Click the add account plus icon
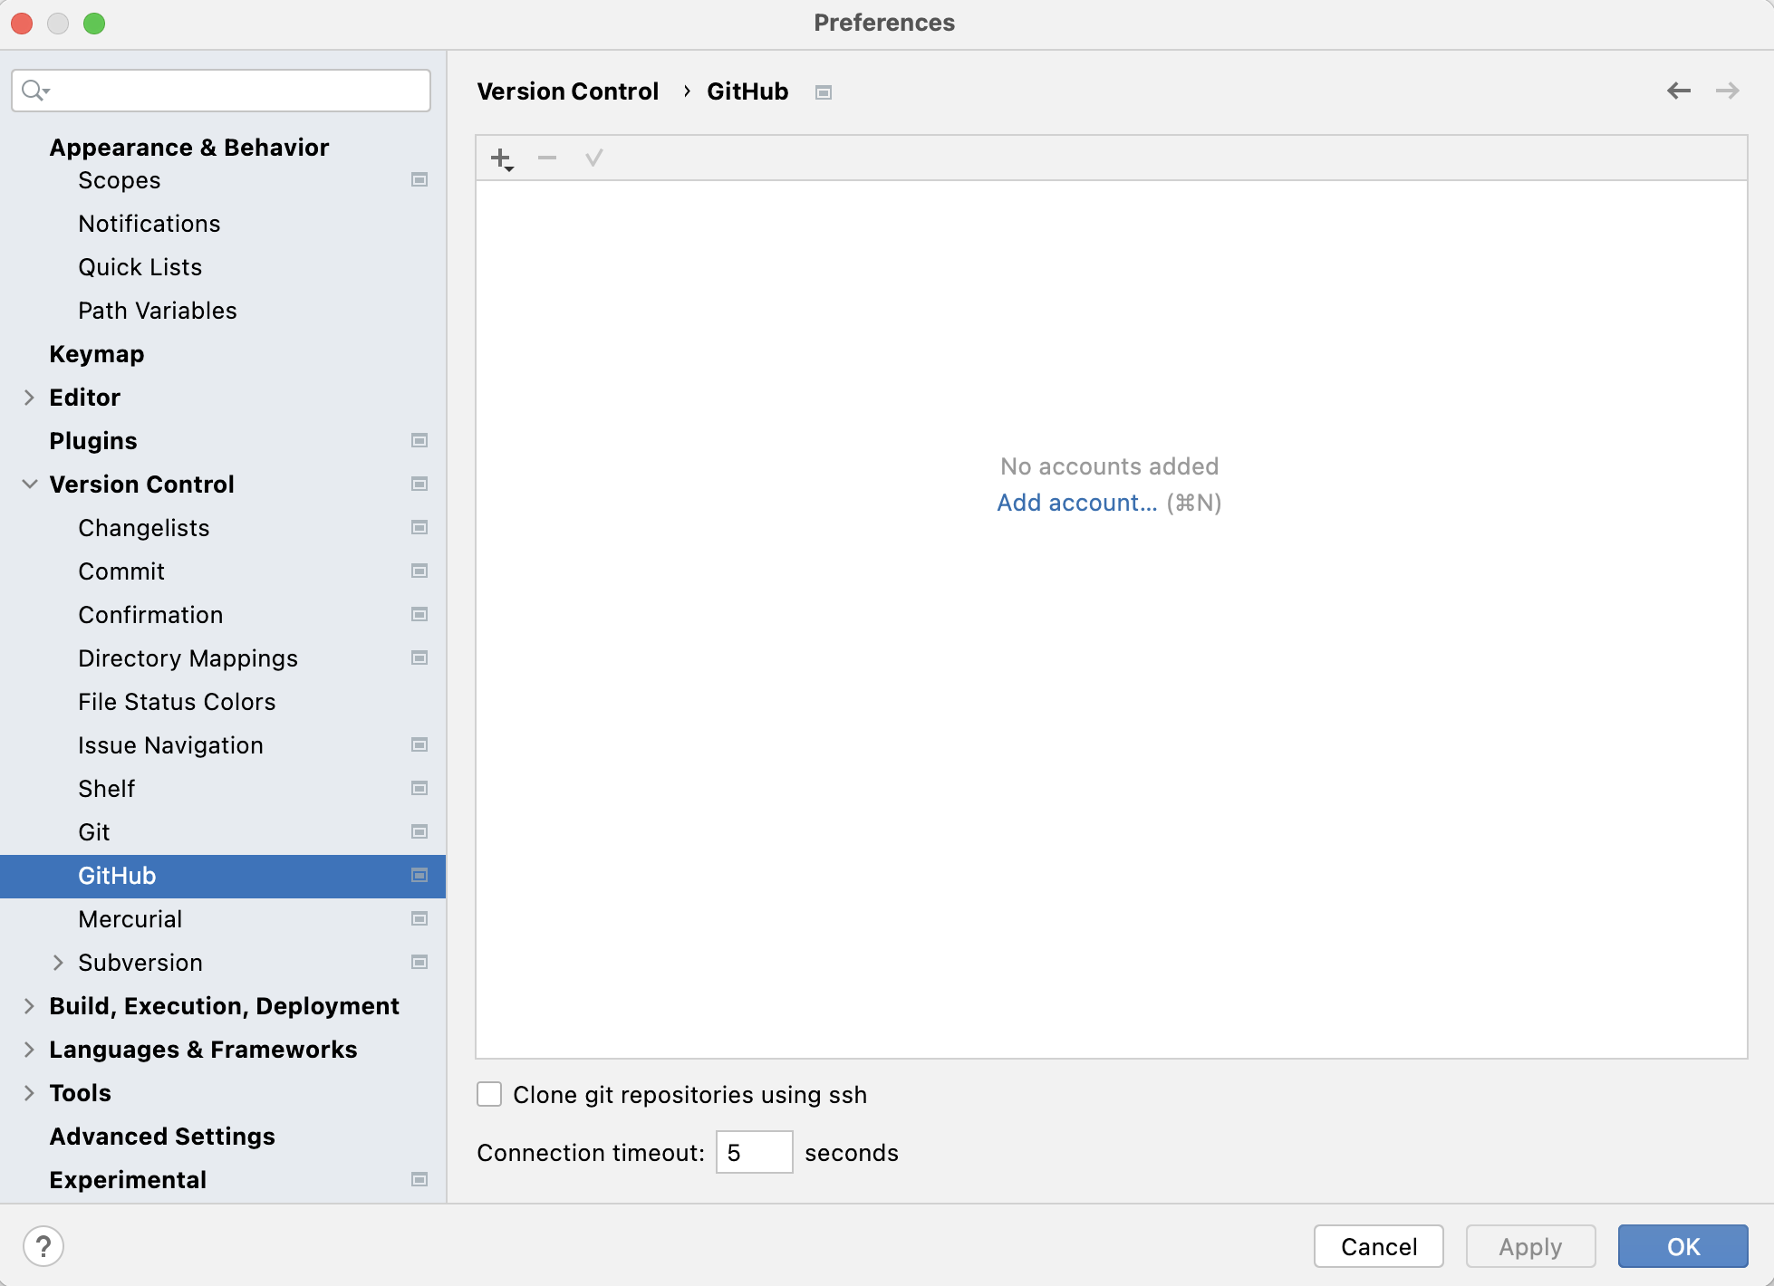 501,158
